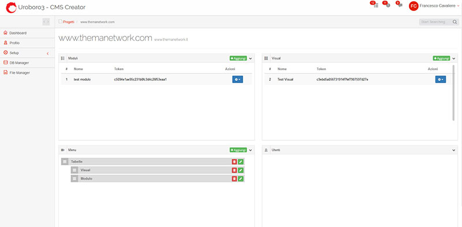Viewport: 462px width, 227px height.
Task: Click the Visual panel vertical scrollbar
Action: [x=453, y=92]
